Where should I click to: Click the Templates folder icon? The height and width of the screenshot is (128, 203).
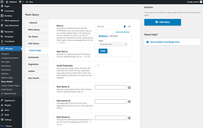(x=2, y=36)
